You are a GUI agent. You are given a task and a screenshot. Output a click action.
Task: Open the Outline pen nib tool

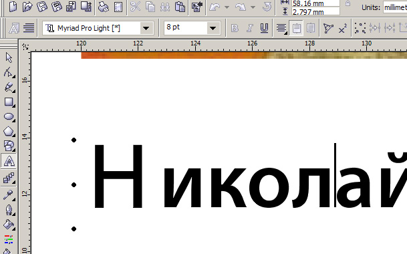9,210
